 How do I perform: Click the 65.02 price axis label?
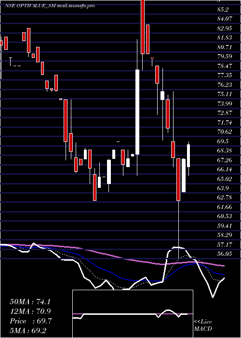pos(225,179)
